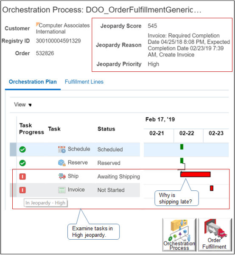Image resolution: width=235 pixels, height=255 pixels.
Task: Select the green Reserve bar in Gantt chart
Action: (182, 161)
